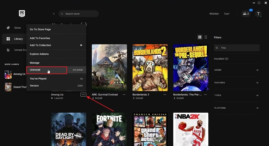Click the Borderlands 2 title text

[141, 94]
